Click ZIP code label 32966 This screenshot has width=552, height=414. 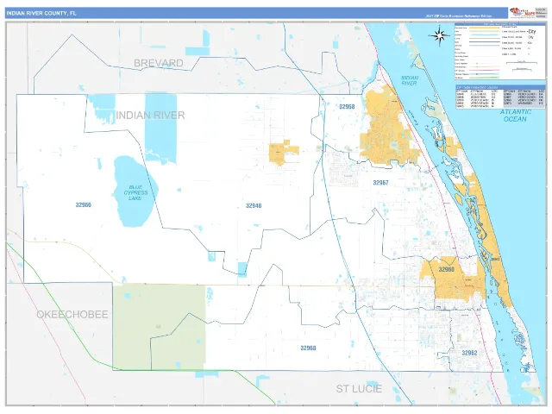click(84, 205)
